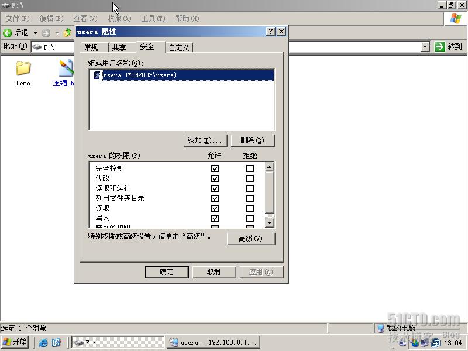Click the Up folder icon in toolbar
Viewport: 468px width, 351px height.
68,32
